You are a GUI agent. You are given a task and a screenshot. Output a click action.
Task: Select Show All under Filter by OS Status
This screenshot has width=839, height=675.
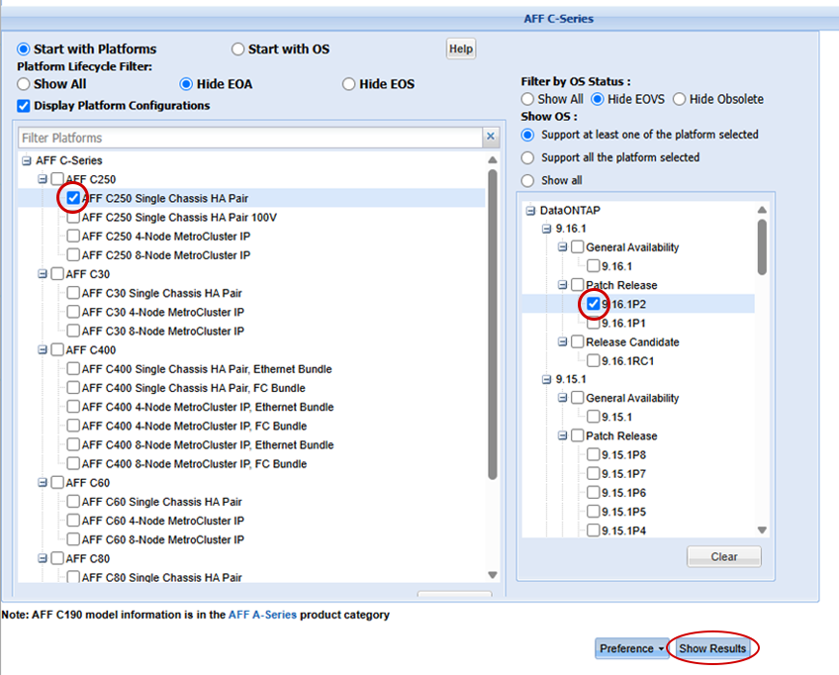tap(527, 99)
